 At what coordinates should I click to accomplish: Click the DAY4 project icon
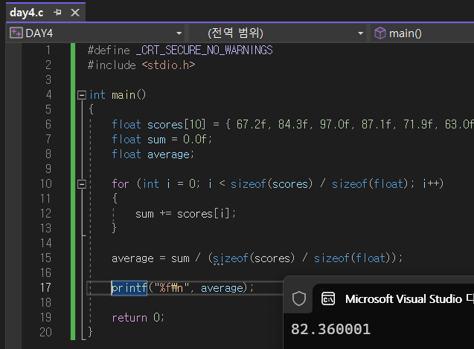(16, 33)
